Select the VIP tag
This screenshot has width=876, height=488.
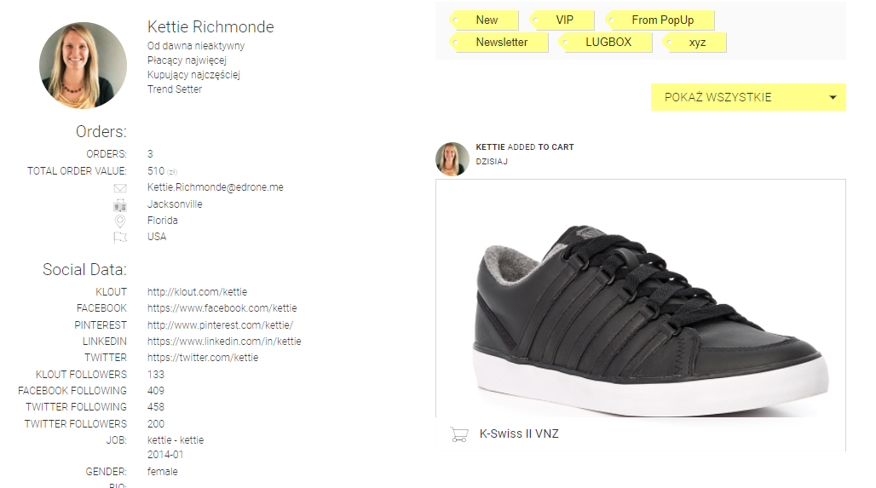click(x=564, y=20)
